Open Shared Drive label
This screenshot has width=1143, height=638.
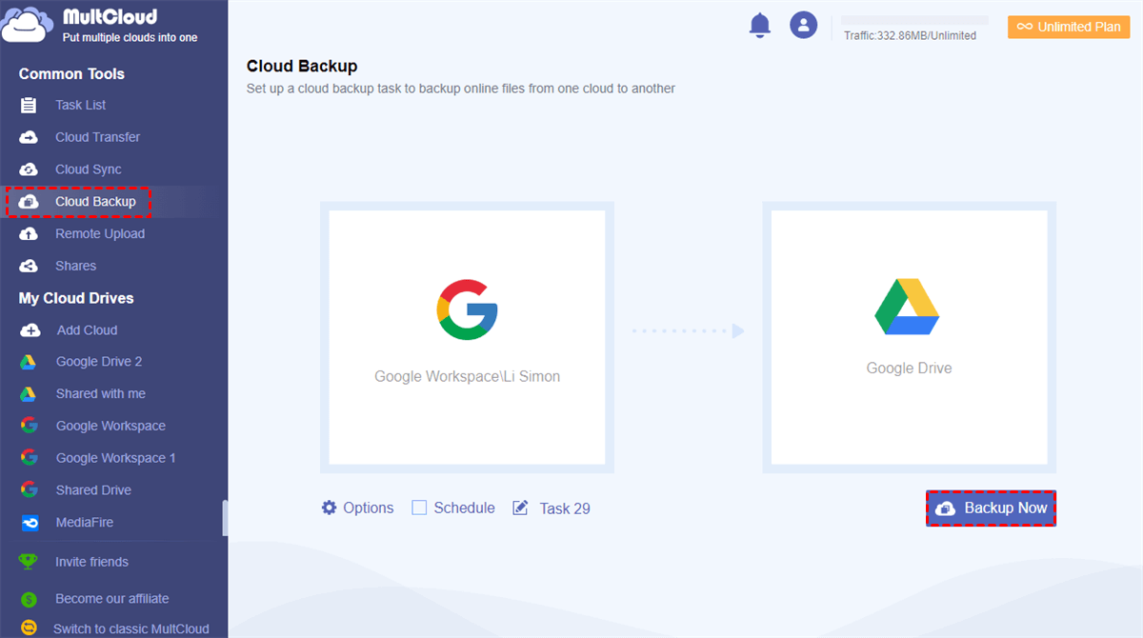pyautogui.click(x=93, y=490)
